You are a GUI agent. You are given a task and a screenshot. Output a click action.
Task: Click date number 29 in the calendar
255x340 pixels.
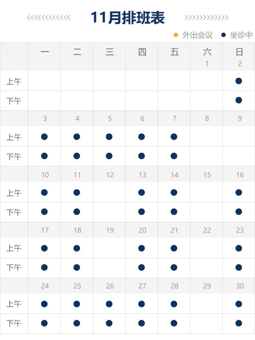pos(207,286)
